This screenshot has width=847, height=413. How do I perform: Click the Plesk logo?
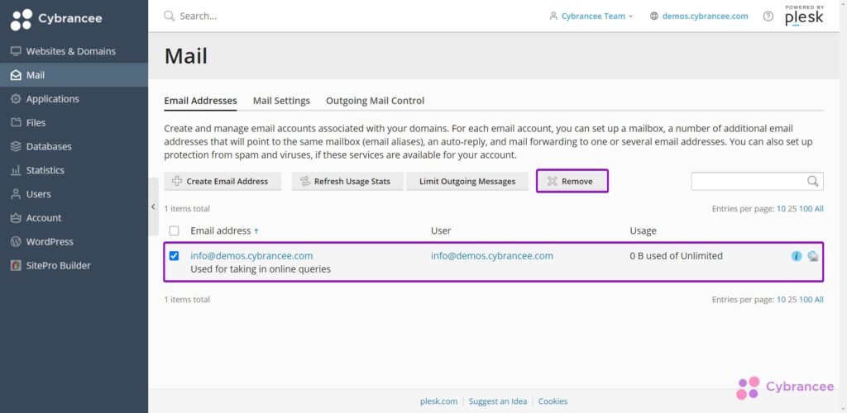(804, 16)
